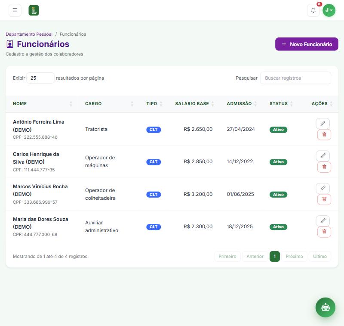Click the Primeiro pagination button
Image resolution: width=344 pixels, height=326 pixels.
coord(227,256)
